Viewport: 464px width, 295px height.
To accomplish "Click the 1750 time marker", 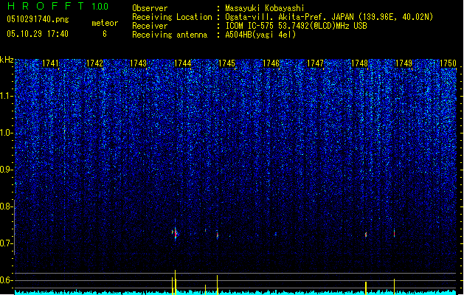I will pyautogui.click(x=448, y=63).
